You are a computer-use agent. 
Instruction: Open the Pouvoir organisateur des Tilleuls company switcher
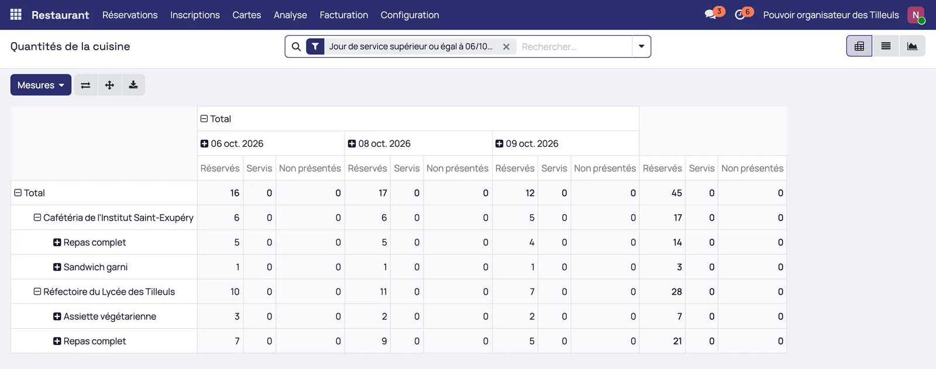pyautogui.click(x=831, y=15)
